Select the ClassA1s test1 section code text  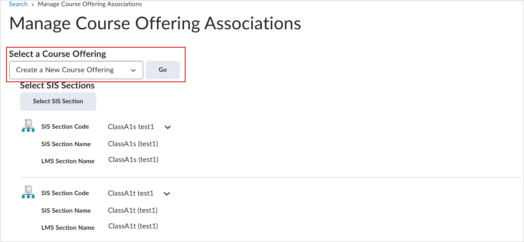point(131,127)
